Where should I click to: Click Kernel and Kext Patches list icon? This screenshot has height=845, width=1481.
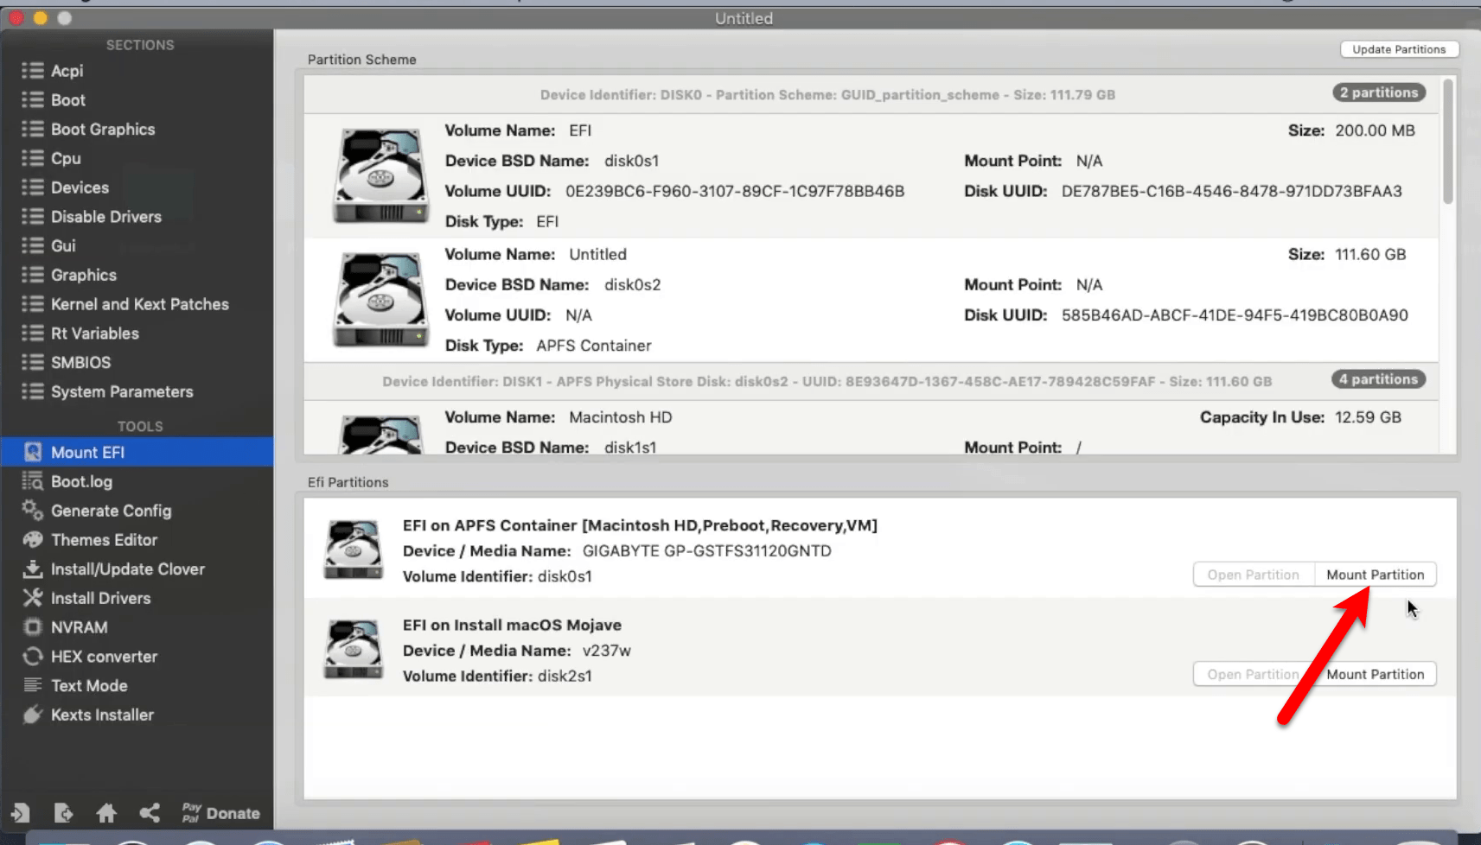tap(33, 304)
